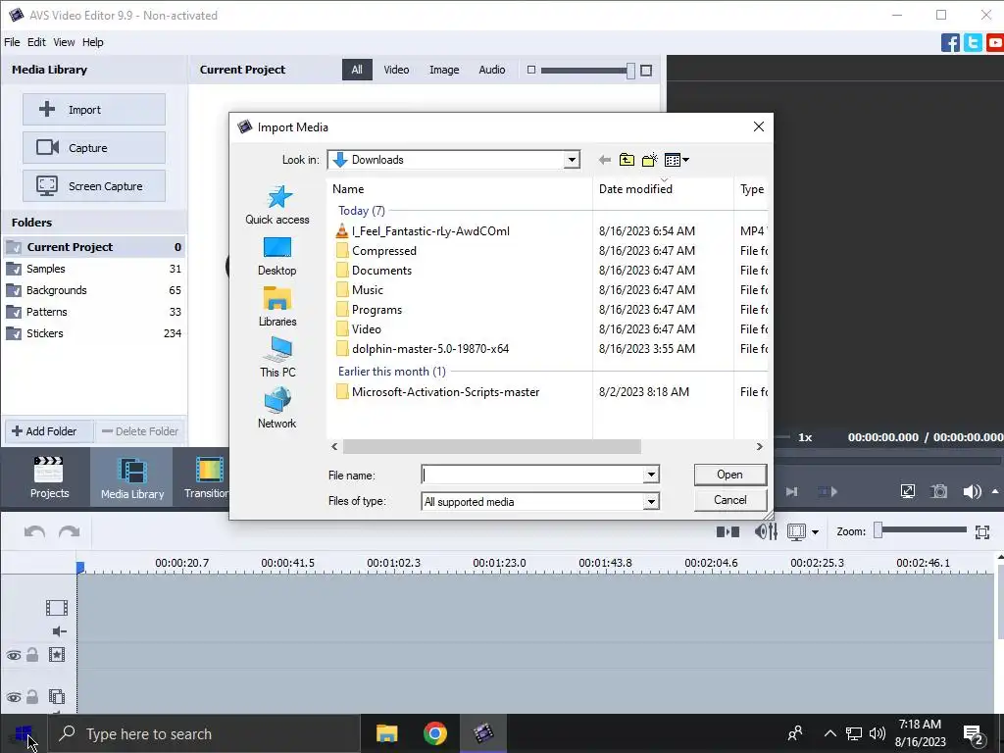Toggle visibility eye of the overlay track

[14, 697]
